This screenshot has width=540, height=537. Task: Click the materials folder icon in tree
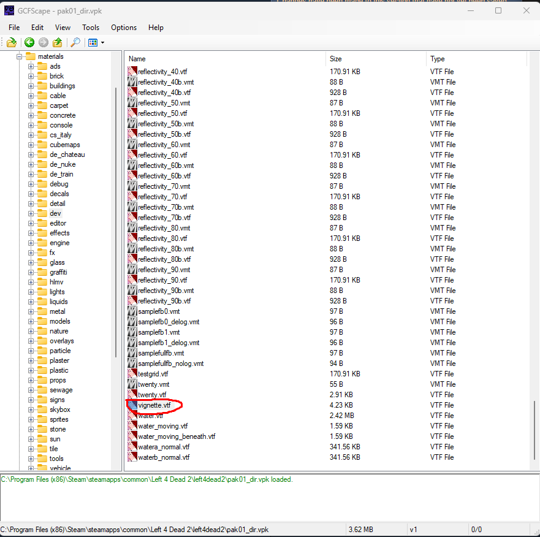tap(30, 56)
